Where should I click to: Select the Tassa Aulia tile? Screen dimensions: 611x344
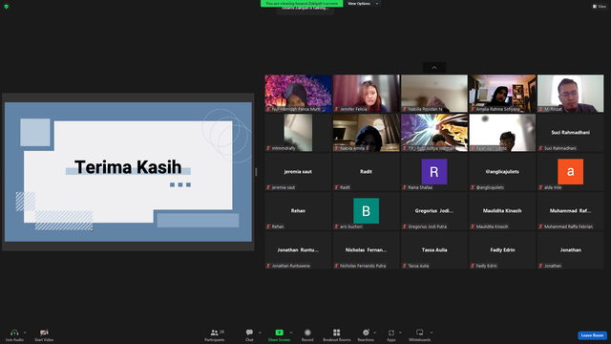434,250
